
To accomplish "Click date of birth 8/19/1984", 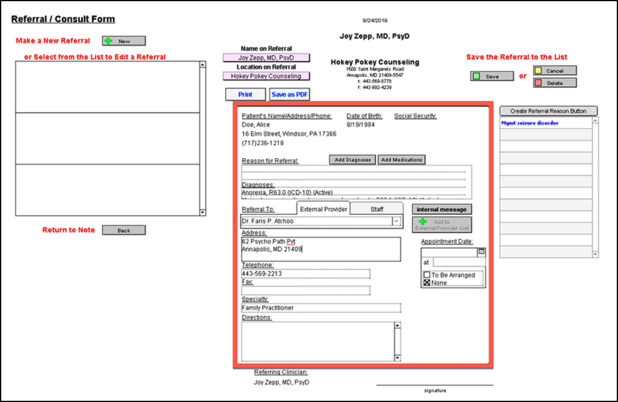I will pyautogui.click(x=361, y=125).
